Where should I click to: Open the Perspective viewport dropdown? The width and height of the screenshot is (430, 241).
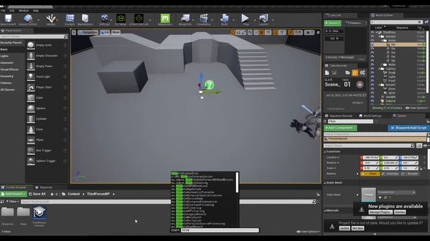pos(88,32)
